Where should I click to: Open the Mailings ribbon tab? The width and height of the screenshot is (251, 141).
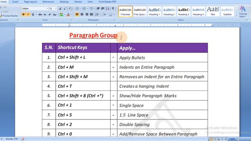point(64,2)
